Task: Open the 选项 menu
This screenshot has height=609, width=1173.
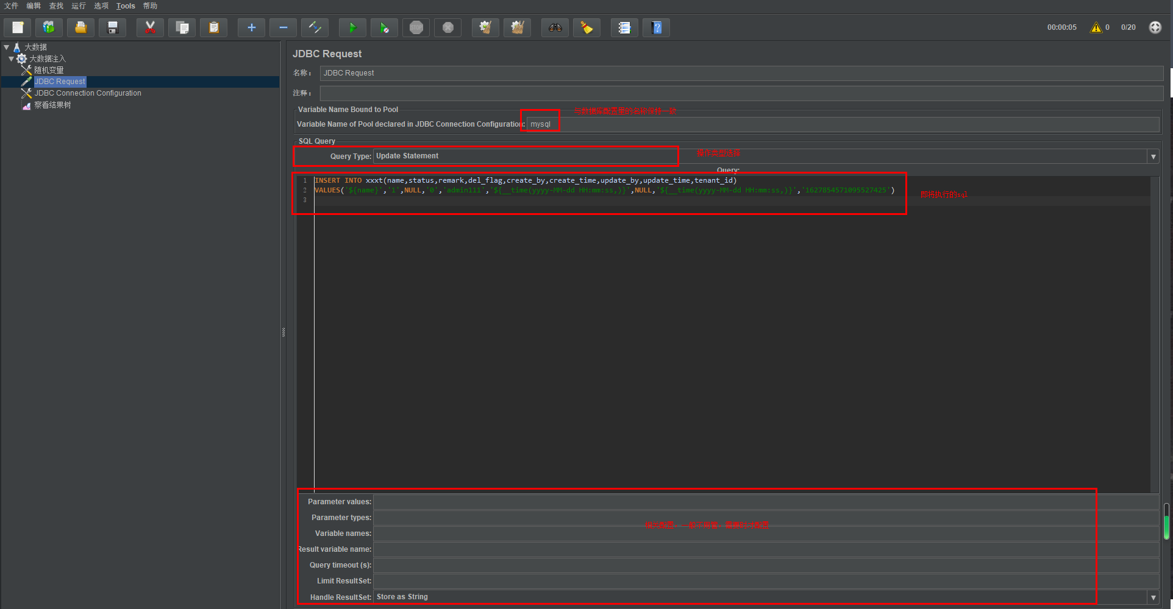Action: click(x=101, y=6)
